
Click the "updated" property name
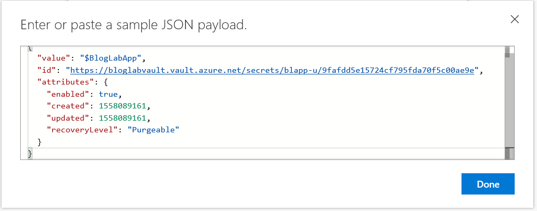click(x=69, y=118)
